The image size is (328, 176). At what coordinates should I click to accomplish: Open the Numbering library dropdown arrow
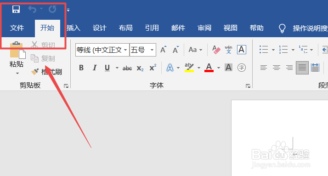click(293, 50)
